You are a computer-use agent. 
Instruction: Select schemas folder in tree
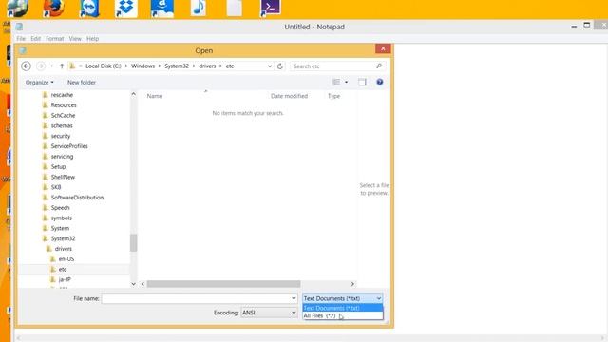(x=62, y=125)
